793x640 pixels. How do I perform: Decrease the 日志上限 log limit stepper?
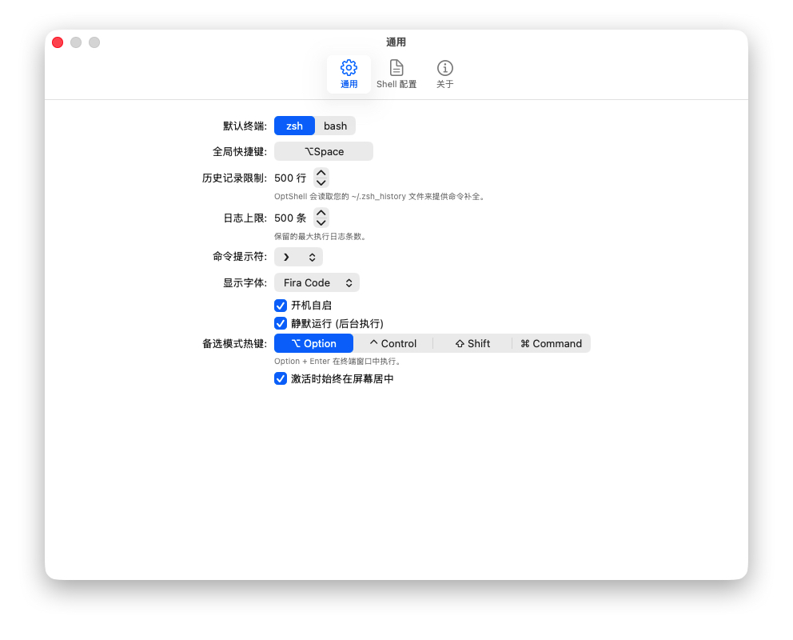(321, 222)
